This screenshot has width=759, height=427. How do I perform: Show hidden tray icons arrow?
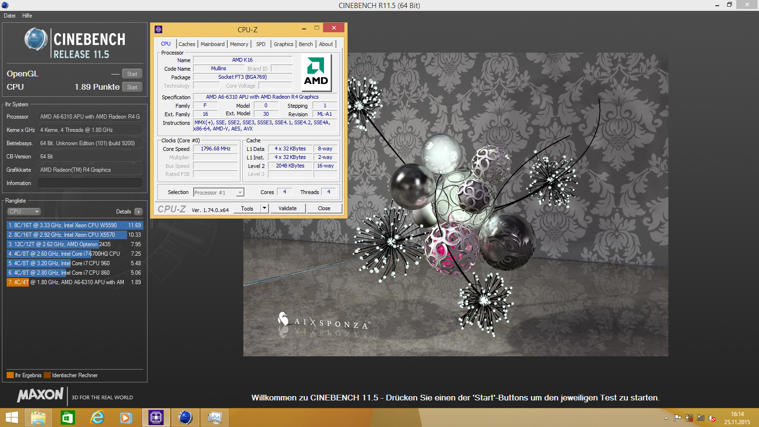(x=666, y=418)
